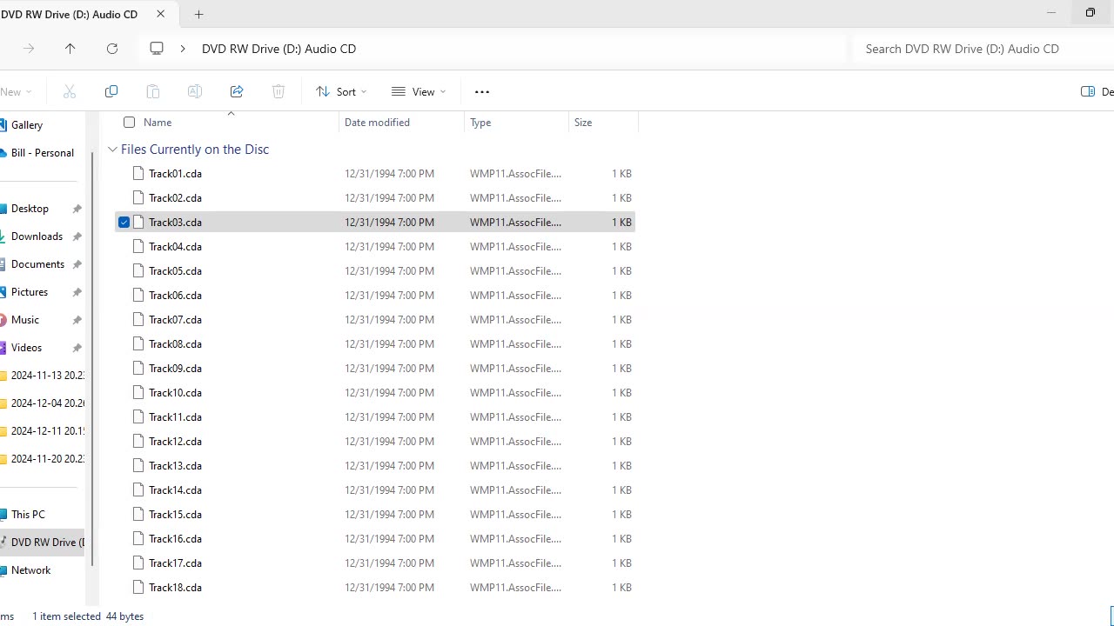Screen dimensions: 1114x626
Task: Close the DVD RW Drive tab
Action: pyautogui.click(x=161, y=14)
